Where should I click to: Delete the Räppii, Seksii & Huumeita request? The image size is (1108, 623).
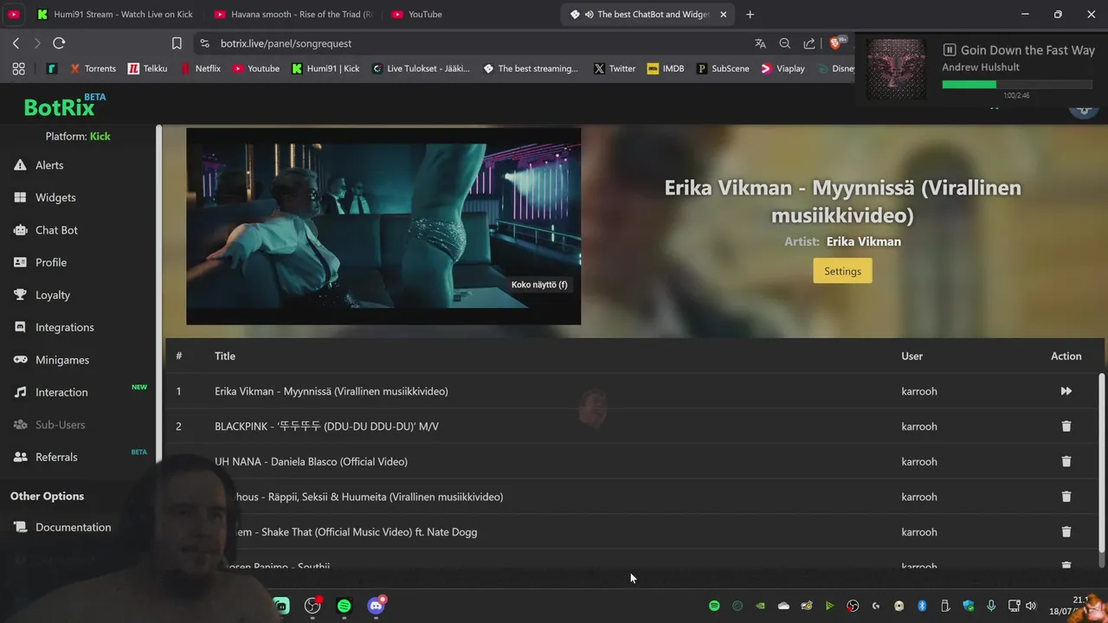[1066, 497]
